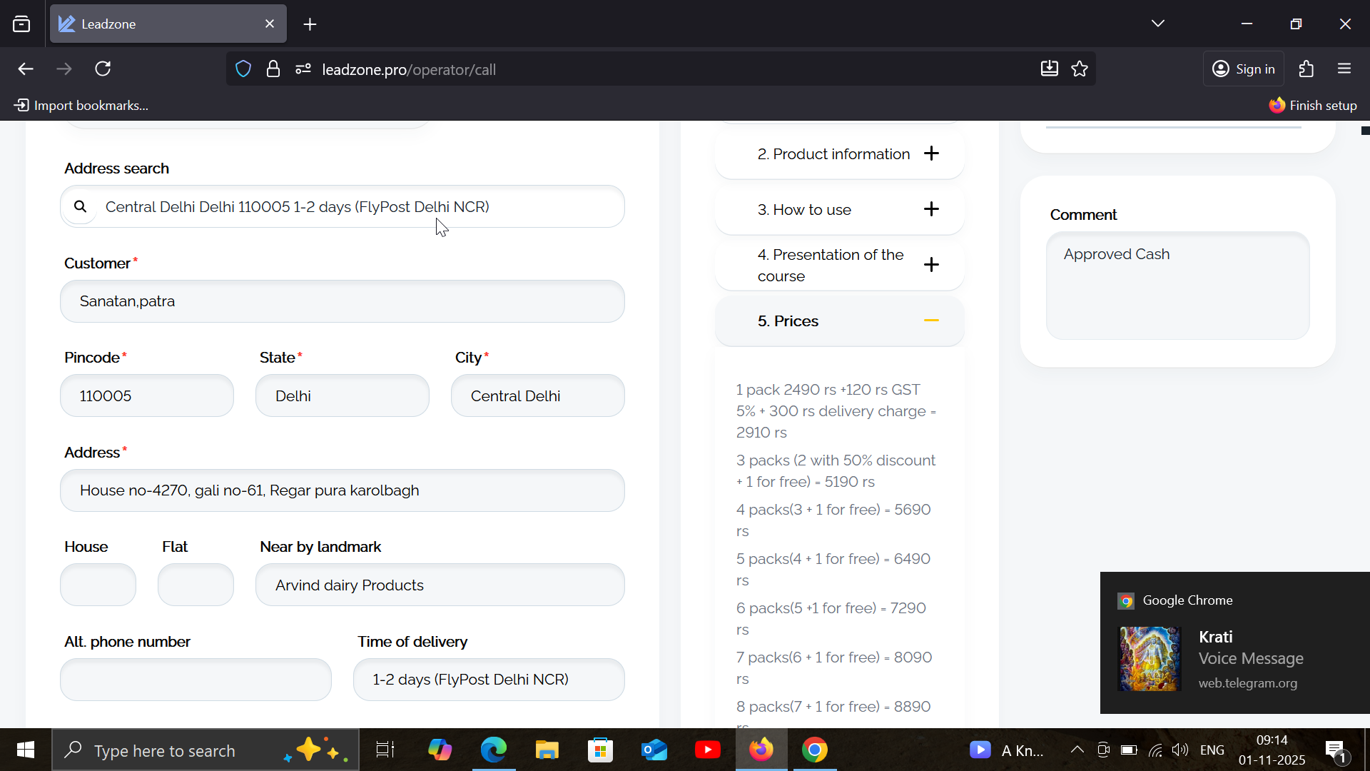The width and height of the screenshot is (1370, 771).
Task: Open the extensions puzzle icon
Action: [1306, 69]
